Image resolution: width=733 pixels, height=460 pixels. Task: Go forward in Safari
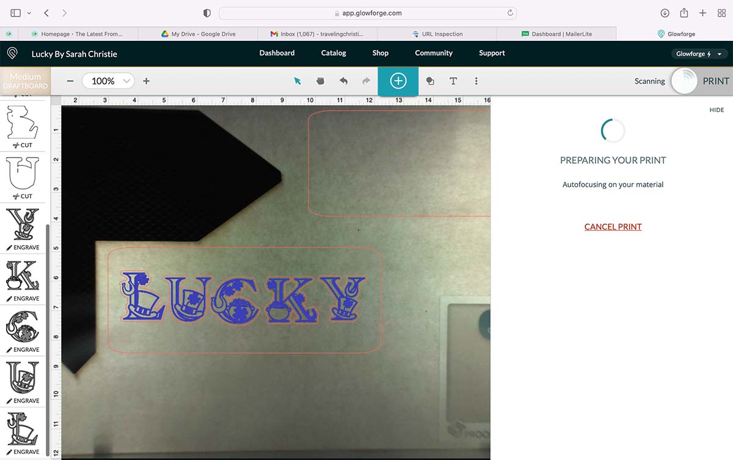click(x=65, y=13)
